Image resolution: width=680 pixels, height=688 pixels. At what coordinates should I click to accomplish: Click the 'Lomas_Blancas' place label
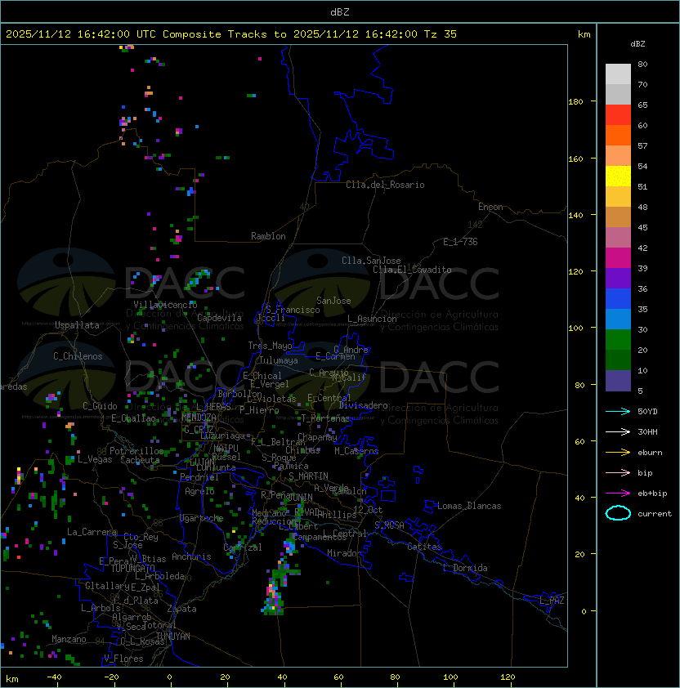point(469,506)
